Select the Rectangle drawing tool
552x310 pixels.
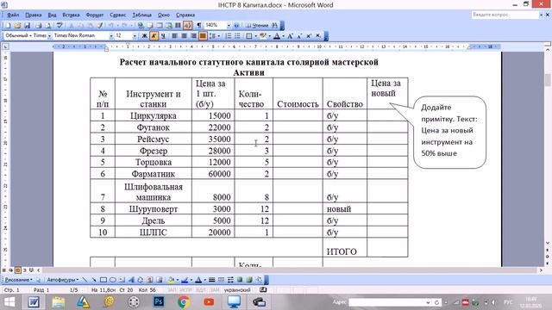pos(103,280)
